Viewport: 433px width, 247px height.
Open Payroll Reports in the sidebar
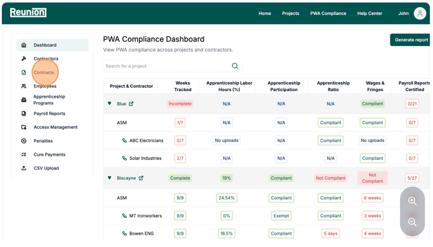[x=49, y=114]
